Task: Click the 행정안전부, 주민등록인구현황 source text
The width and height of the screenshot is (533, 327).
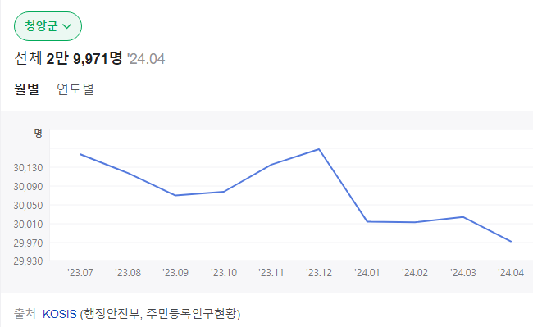Action: click(x=160, y=314)
